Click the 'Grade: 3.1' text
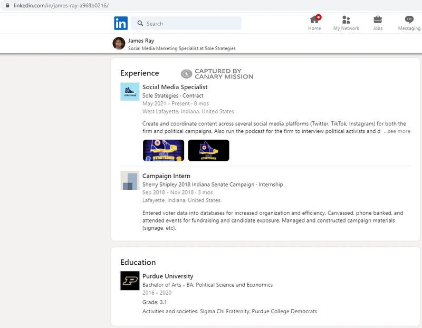This screenshot has width=422, height=328. (x=155, y=302)
